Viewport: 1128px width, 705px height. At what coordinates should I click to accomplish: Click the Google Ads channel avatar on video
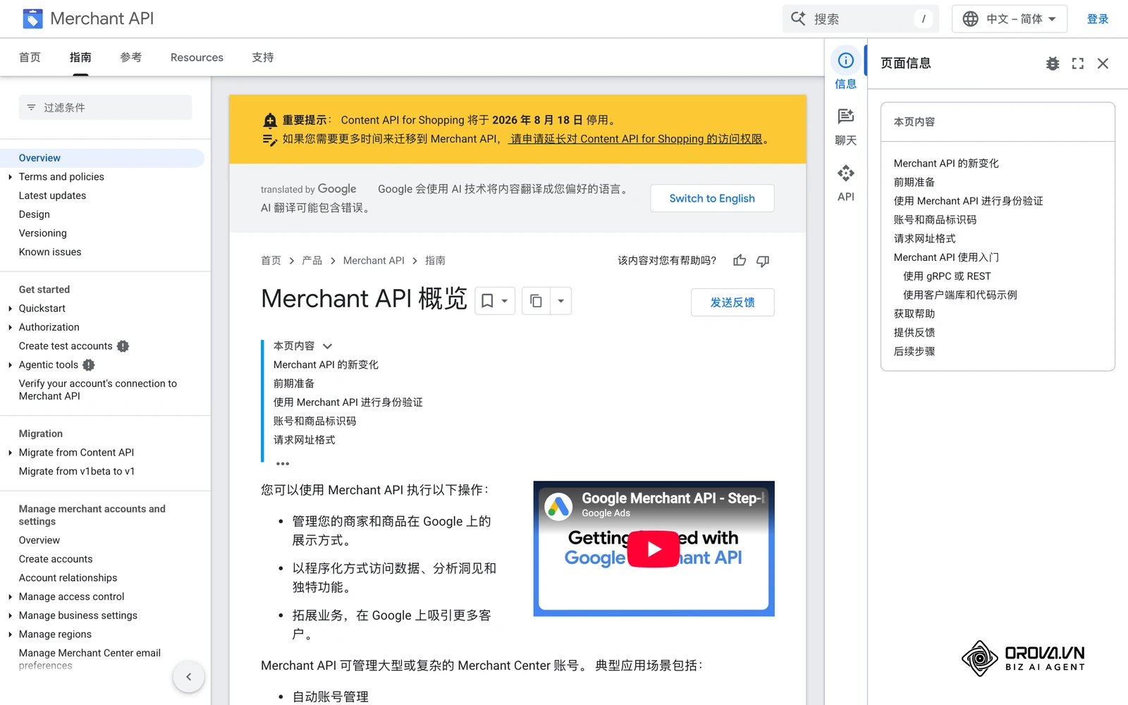click(x=558, y=506)
